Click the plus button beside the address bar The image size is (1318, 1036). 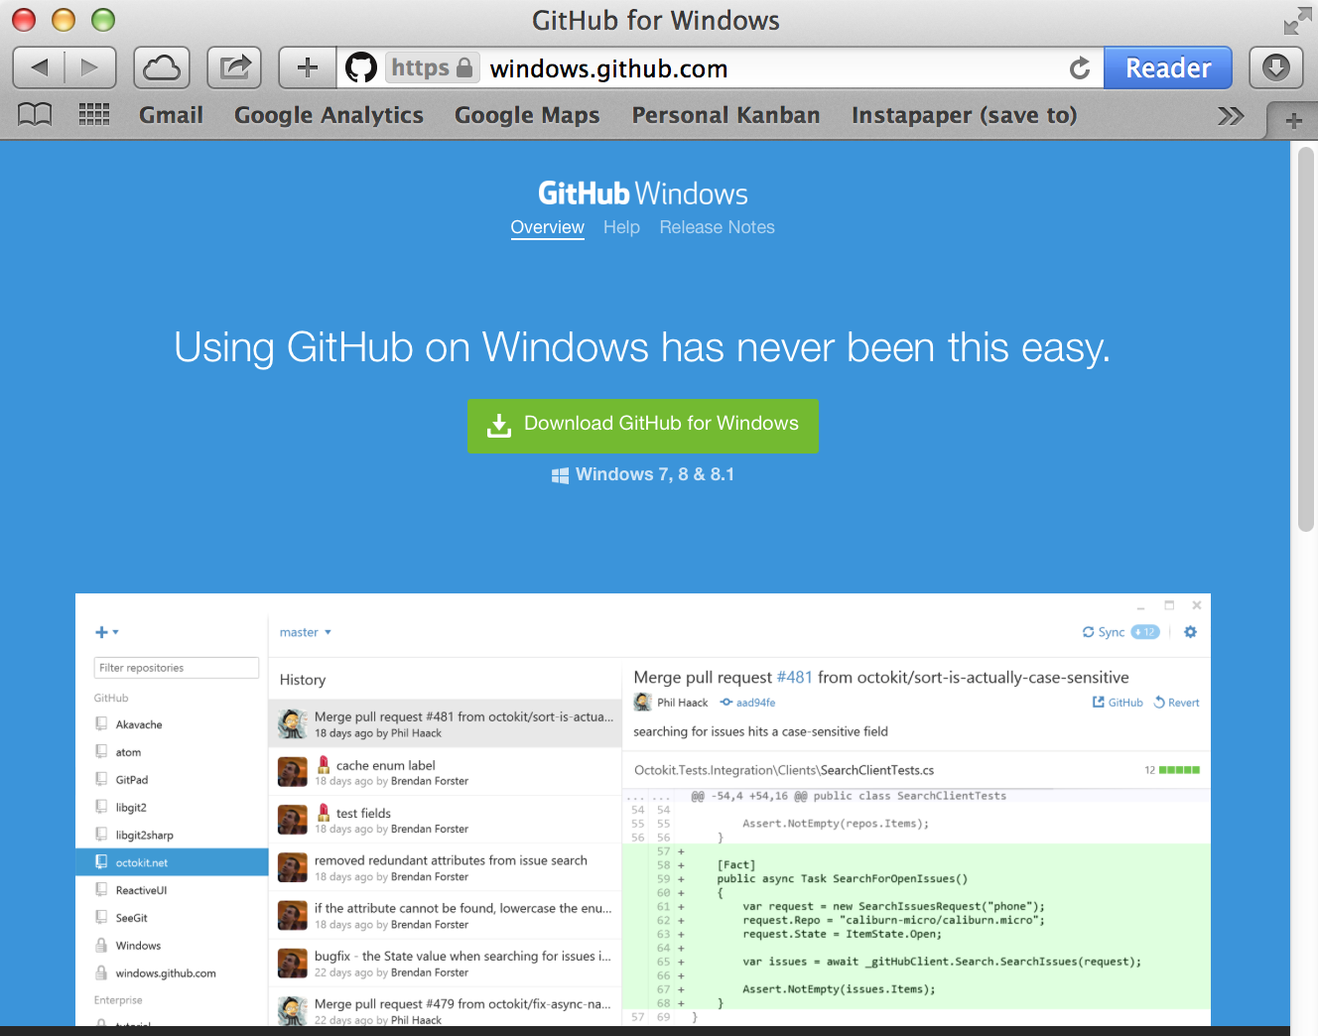click(308, 67)
